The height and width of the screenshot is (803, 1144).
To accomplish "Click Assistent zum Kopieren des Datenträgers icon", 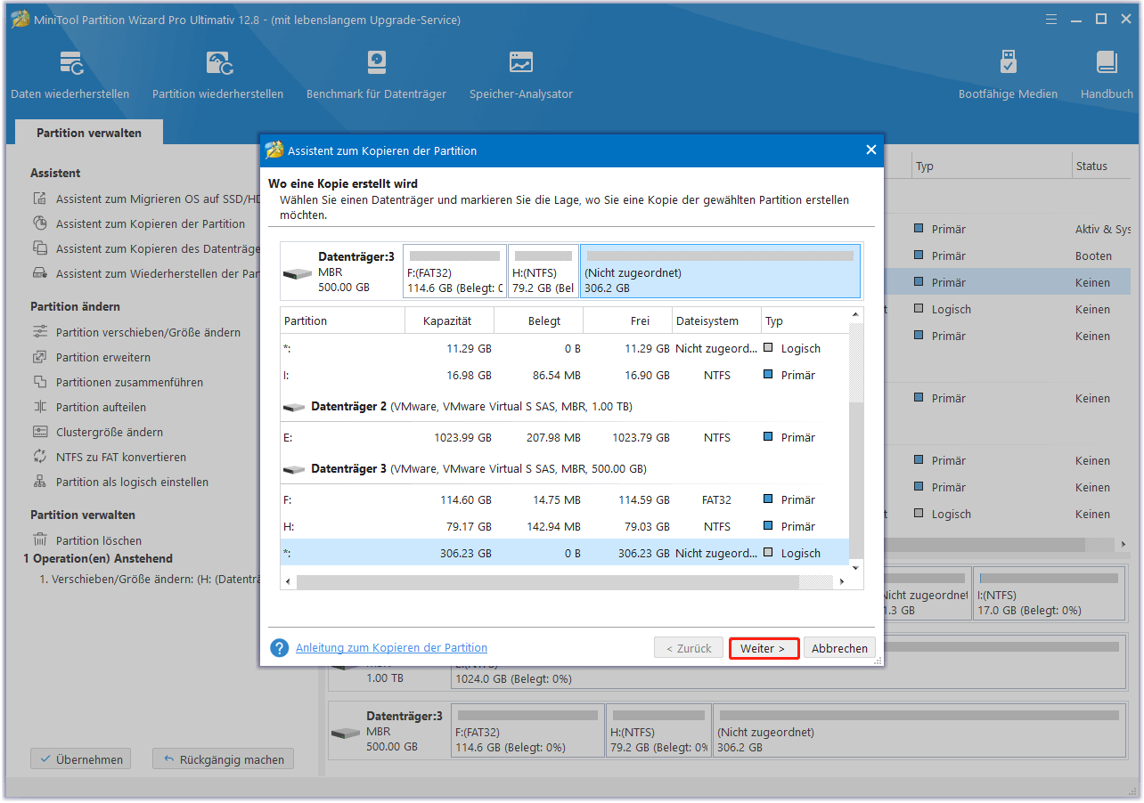I will 40,249.
